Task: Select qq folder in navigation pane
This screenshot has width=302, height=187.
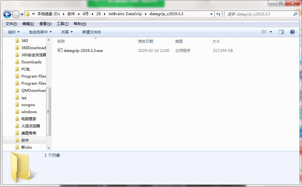Action: [24, 97]
